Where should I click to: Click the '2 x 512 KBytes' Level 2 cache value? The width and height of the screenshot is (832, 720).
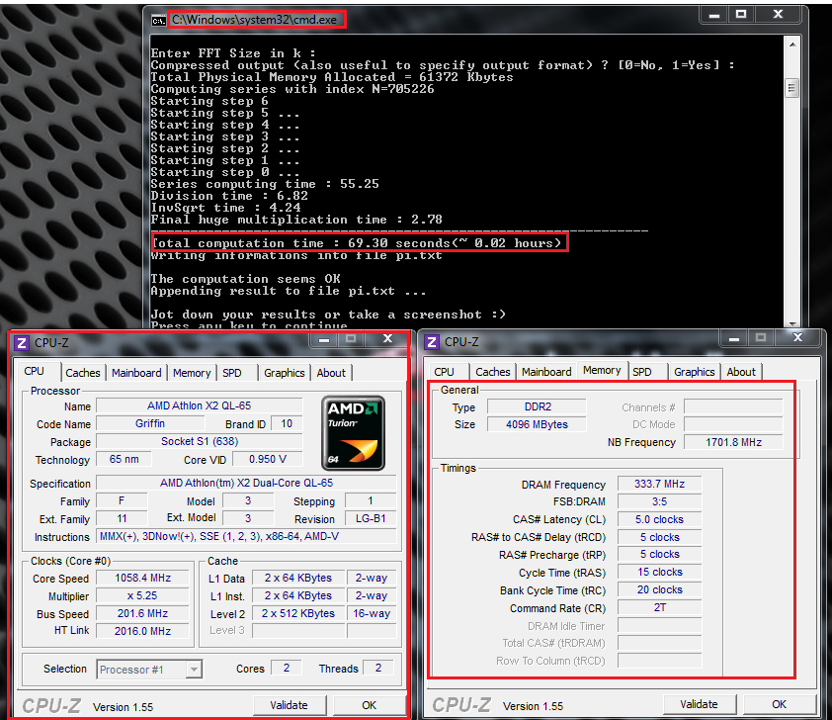[298, 614]
